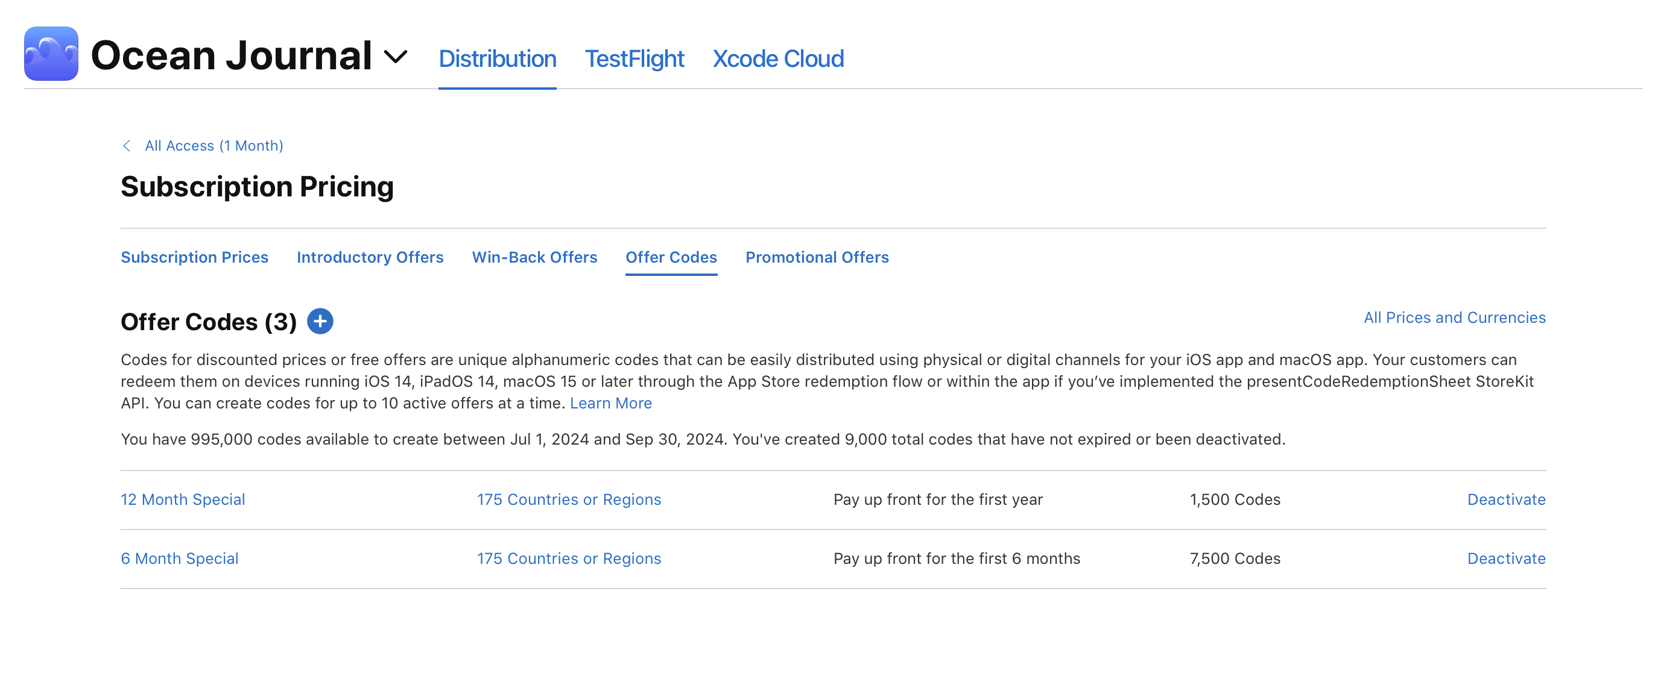Open Win-Back Offers section
The image size is (1667, 694).
(x=534, y=257)
